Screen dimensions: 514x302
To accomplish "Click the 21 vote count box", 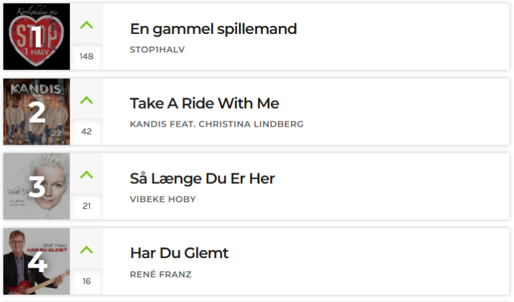I will [x=87, y=206].
